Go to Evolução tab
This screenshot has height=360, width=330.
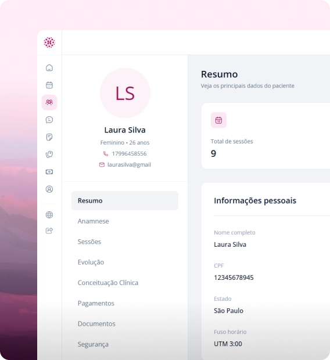(91, 262)
